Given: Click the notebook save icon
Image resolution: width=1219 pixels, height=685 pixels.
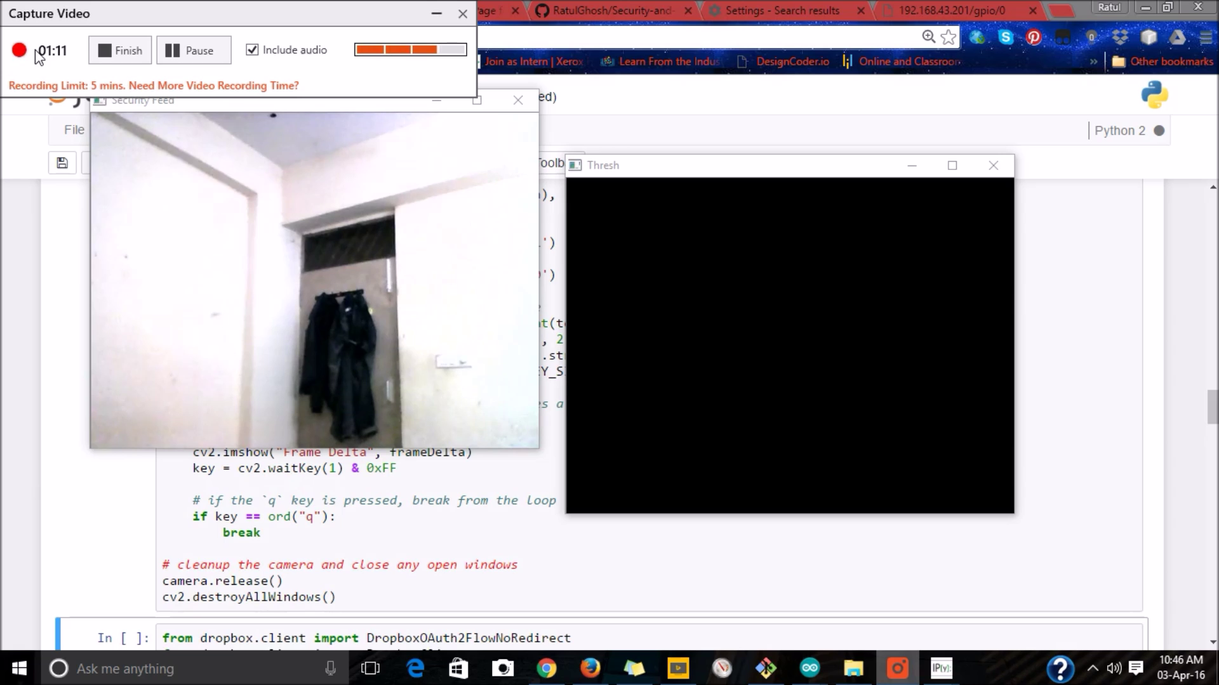Looking at the screenshot, I should (62, 163).
